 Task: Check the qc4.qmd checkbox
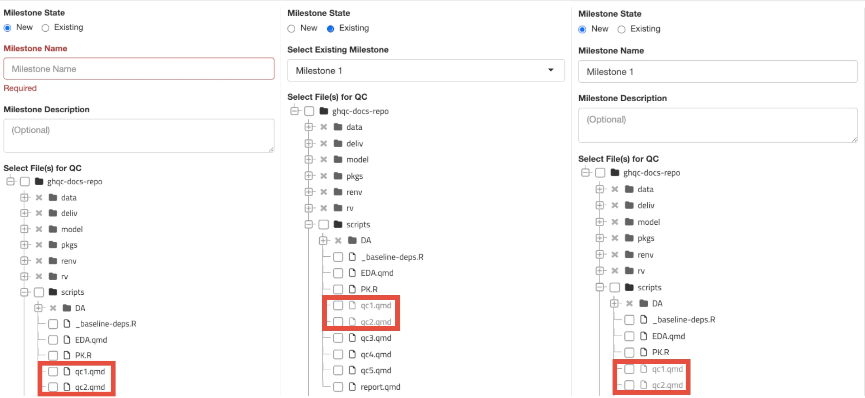338,354
